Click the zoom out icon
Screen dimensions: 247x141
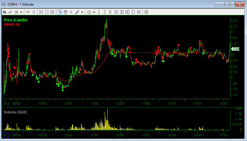click(x=47, y=12)
